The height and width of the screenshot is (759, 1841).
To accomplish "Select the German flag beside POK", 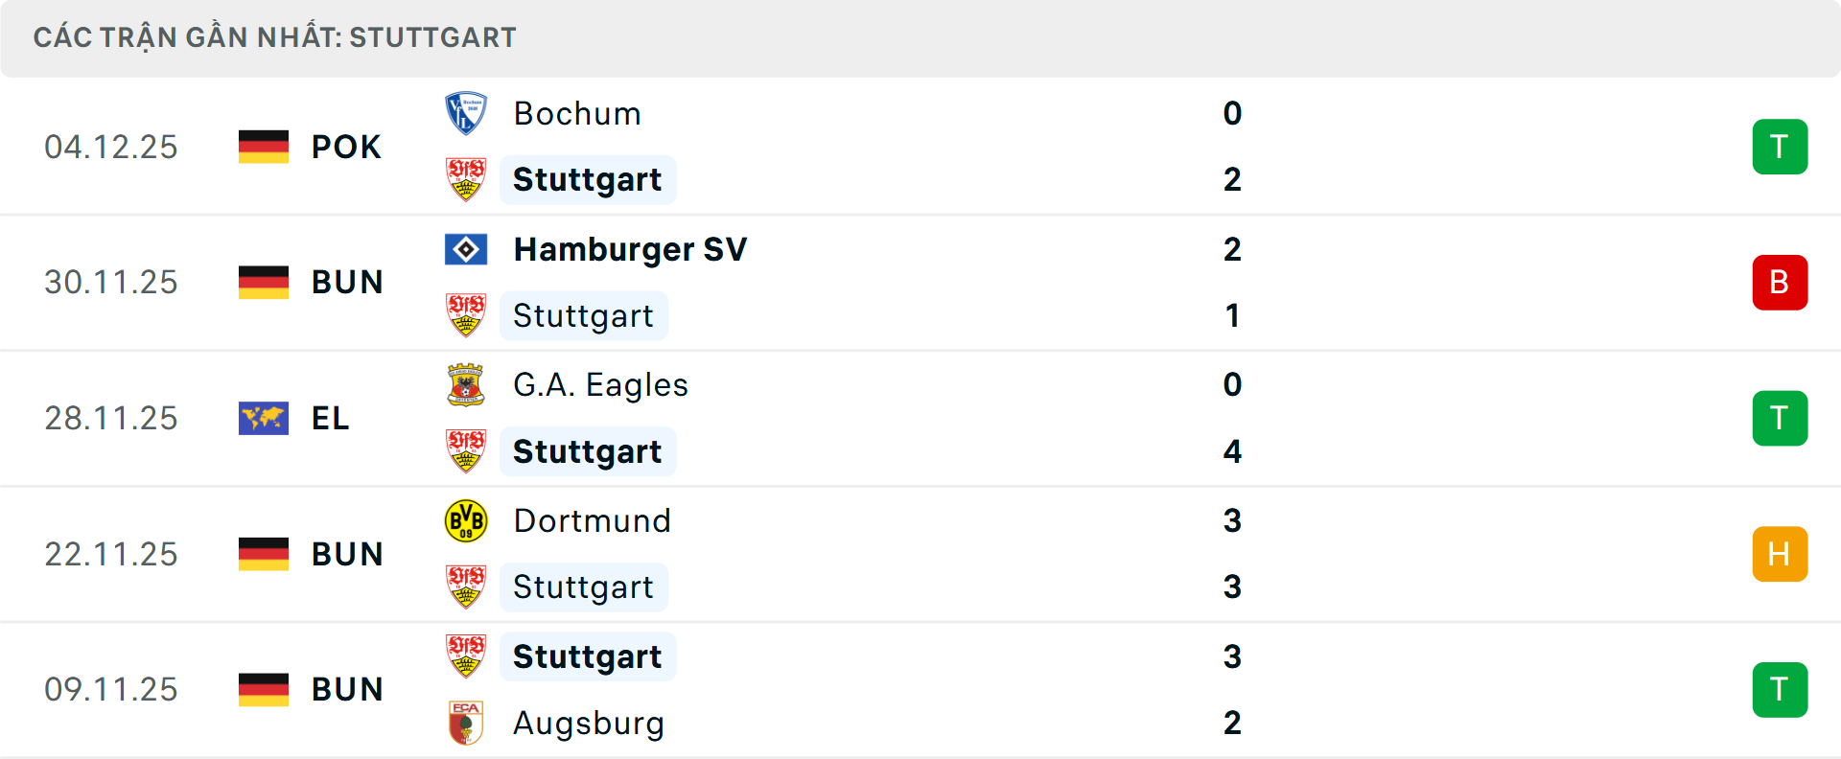I will pyautogui.click(x=264, y=147).
